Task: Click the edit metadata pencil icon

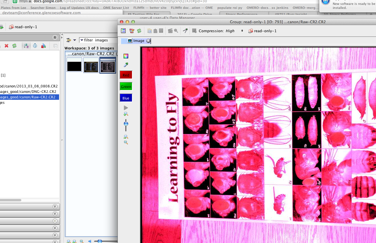Action: (132, 31)
